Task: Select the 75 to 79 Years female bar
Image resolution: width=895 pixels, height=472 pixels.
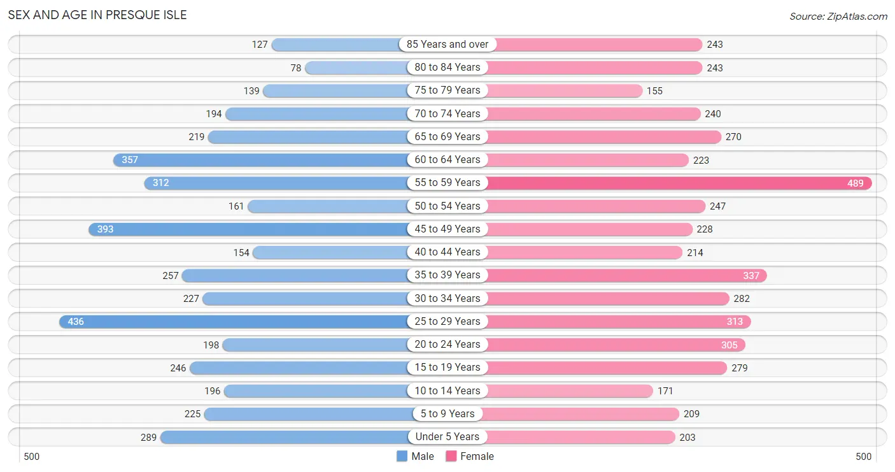Action: coord(564,90)
